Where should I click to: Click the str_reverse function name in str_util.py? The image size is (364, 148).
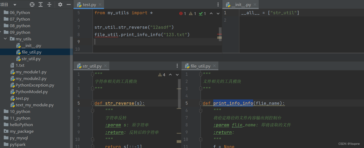point(120,103)
